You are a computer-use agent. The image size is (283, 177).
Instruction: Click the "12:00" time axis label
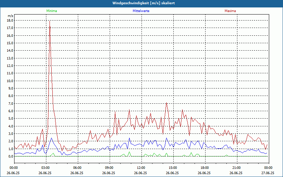(140, 168)
